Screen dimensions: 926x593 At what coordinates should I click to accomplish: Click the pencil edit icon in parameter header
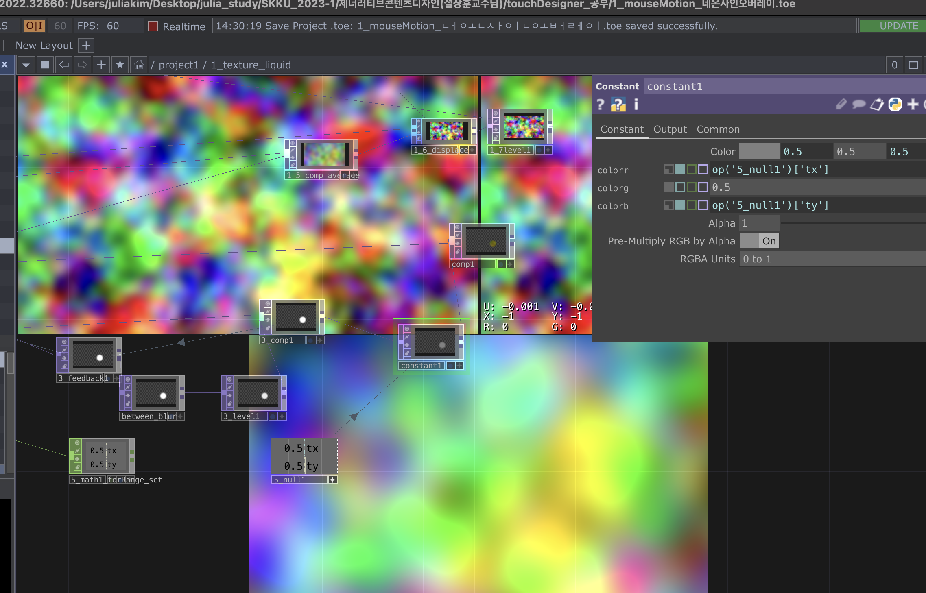pos(841,105)
